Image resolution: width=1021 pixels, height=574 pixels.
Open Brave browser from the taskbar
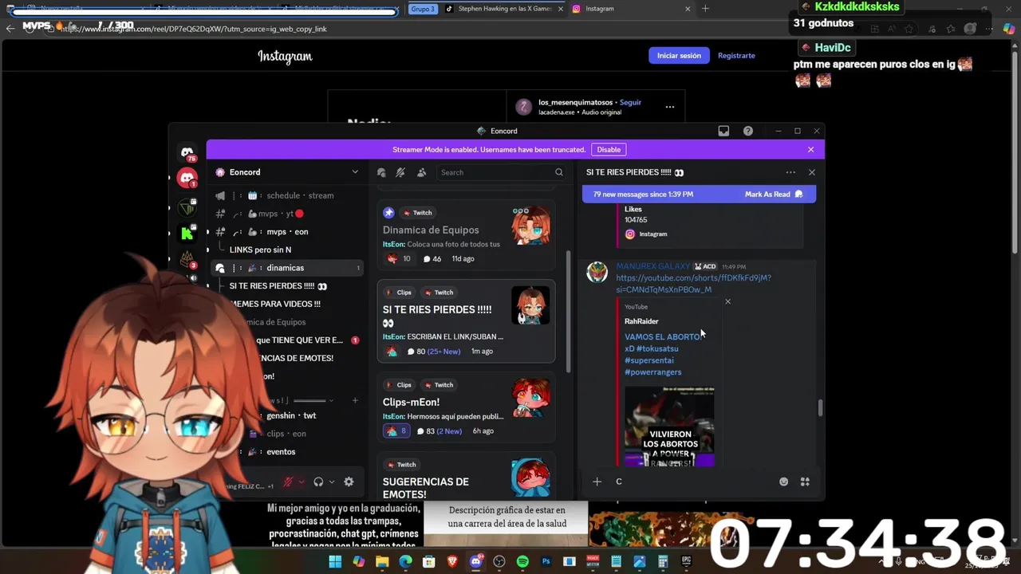[452, 561]
